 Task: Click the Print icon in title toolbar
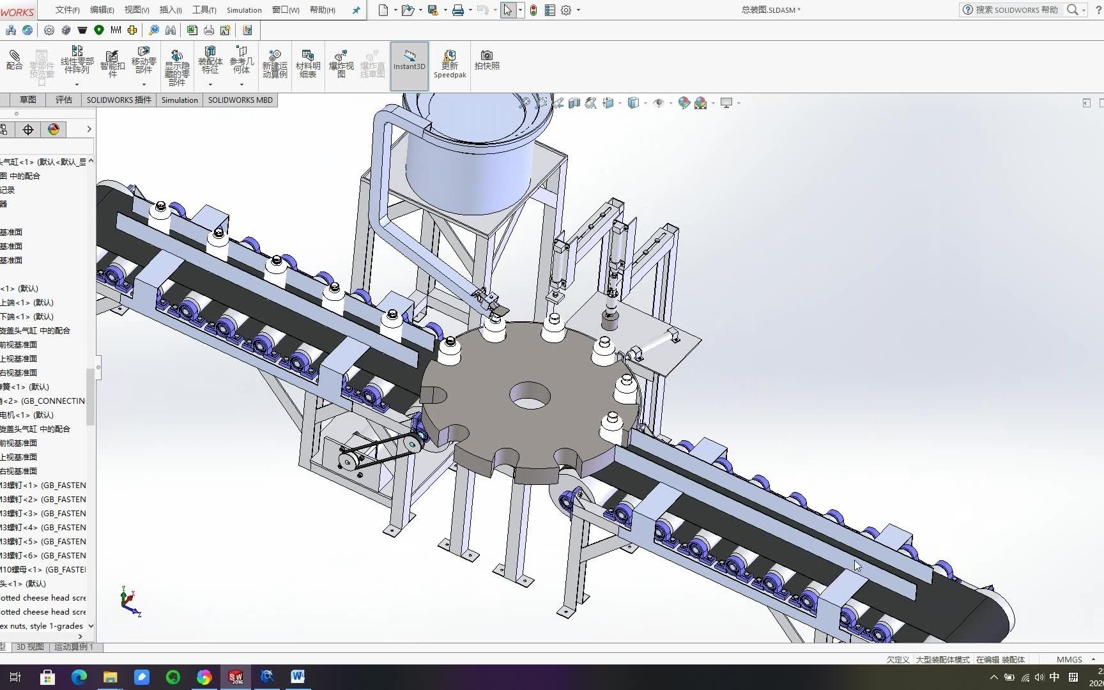(x=458, y=10)
